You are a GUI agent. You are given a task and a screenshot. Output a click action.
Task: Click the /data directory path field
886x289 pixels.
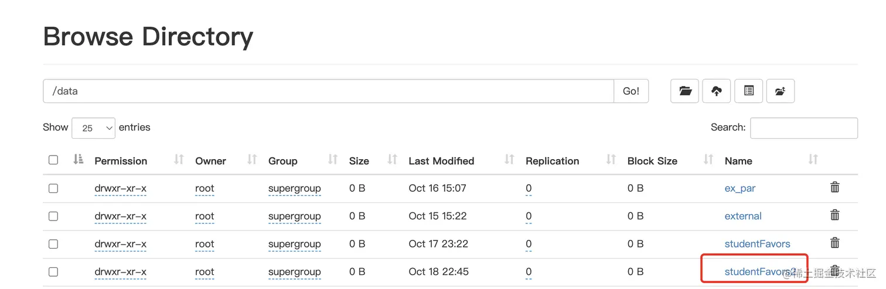(x=328, y=91)
